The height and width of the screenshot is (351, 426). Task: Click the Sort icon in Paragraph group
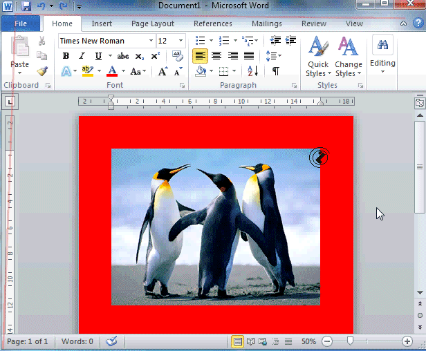point(252,71)
